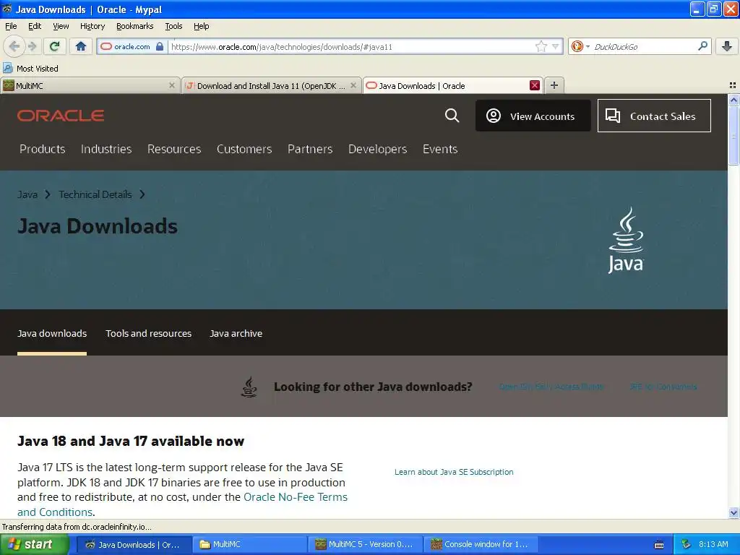Click the Java coffee cup logo
The width and height of the screenshot is (740, 555).
pyautogui.click(x=626, y=240)
